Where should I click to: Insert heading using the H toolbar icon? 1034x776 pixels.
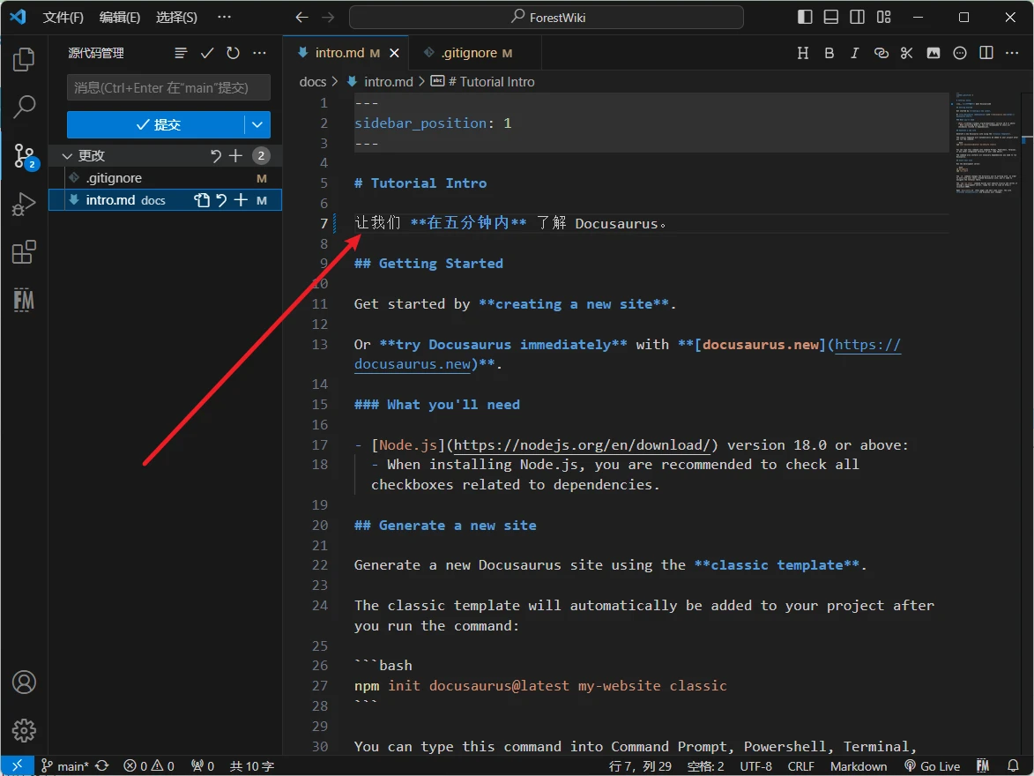(x=802, y=53)
